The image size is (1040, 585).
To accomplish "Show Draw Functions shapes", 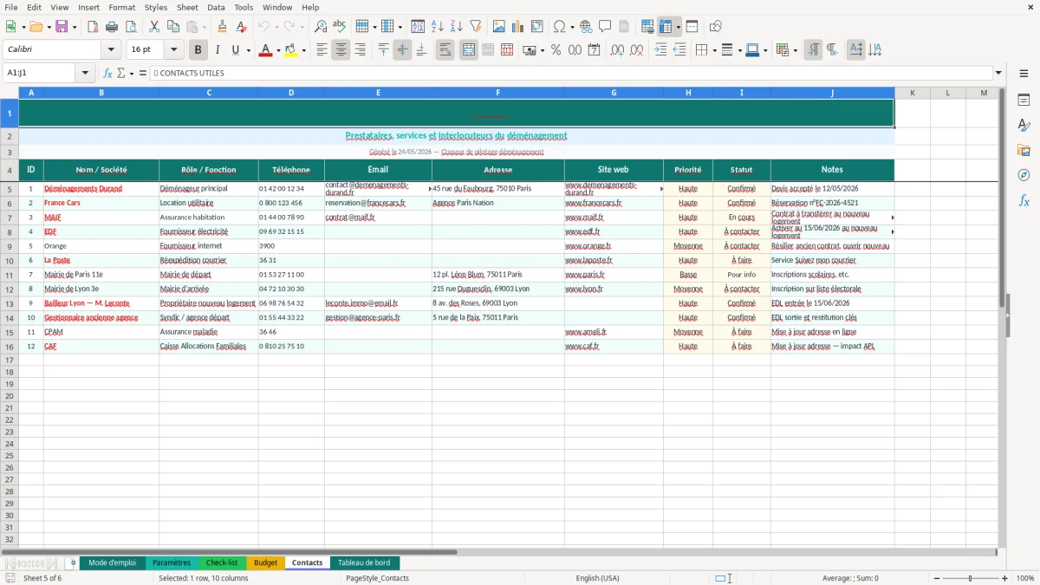I will (715, 27).
